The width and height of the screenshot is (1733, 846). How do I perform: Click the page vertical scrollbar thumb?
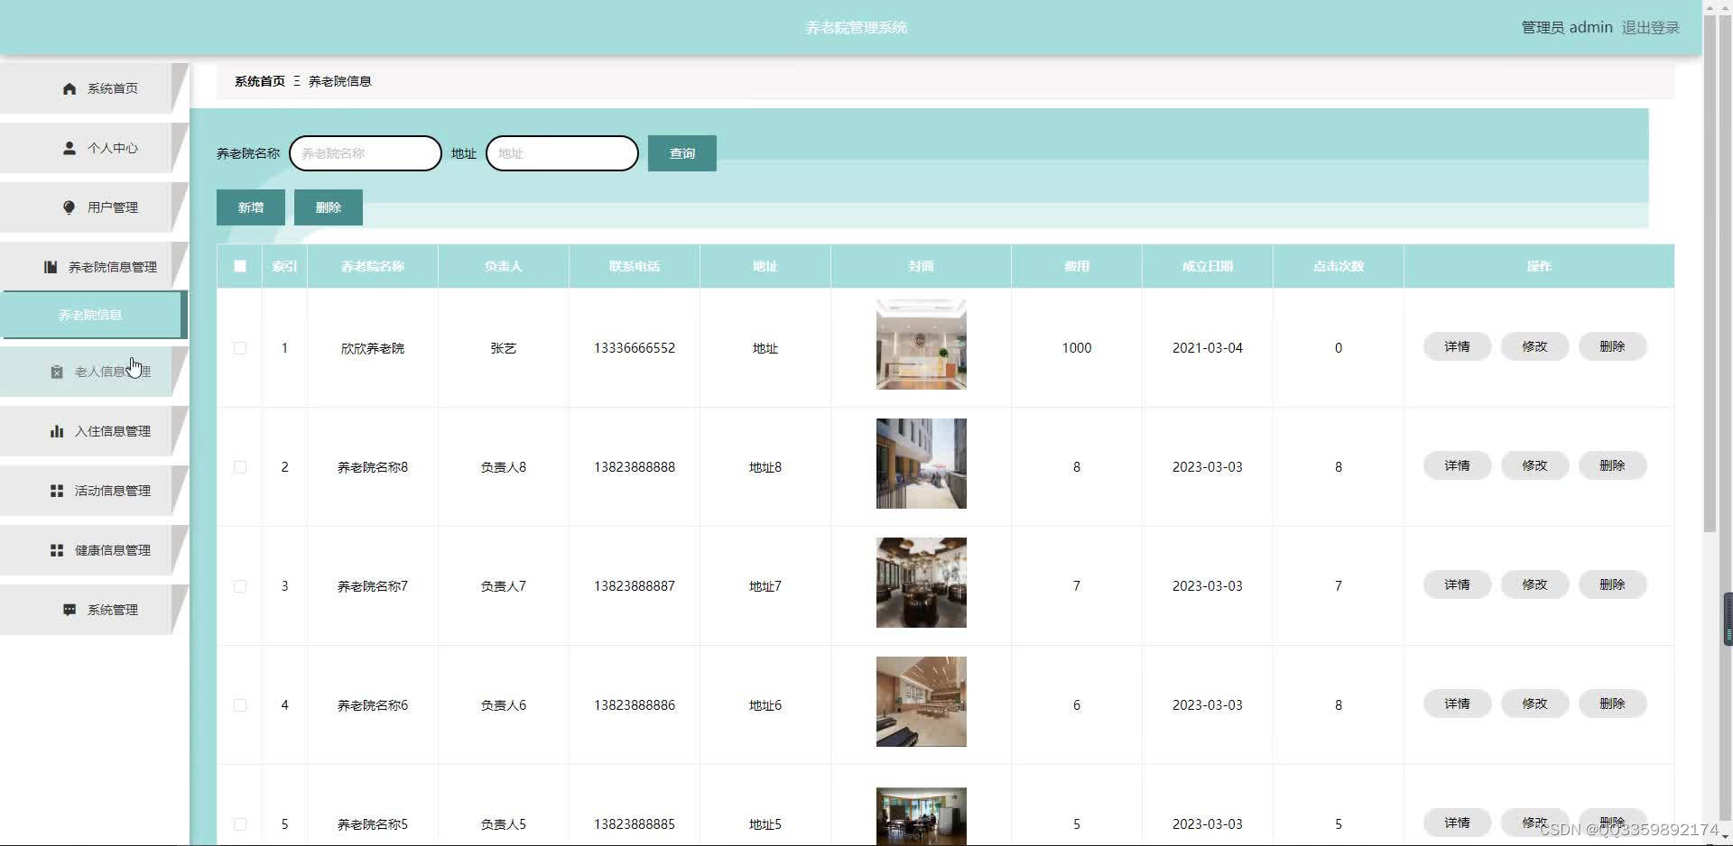1710,273
